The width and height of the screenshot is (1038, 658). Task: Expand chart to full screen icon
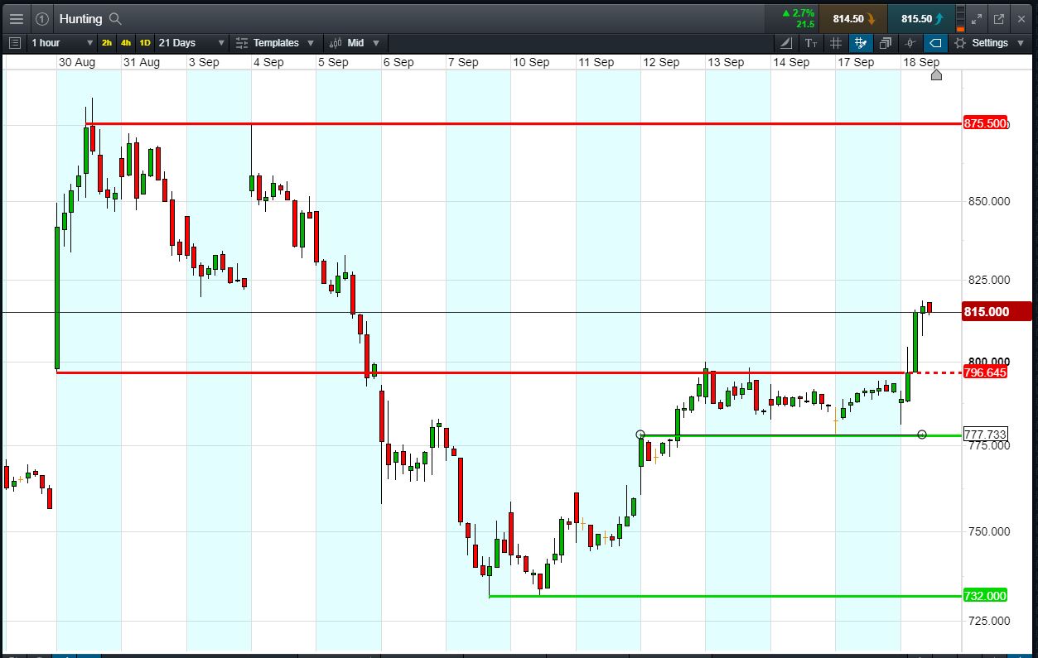coord(976,18)
